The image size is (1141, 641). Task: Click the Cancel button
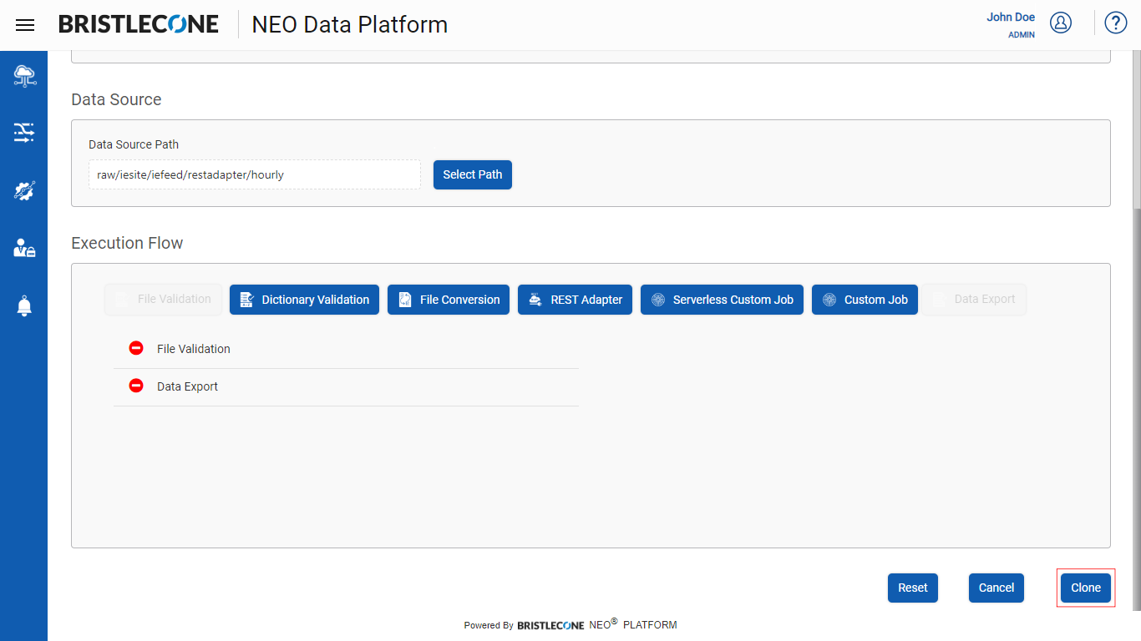[996, 588]
